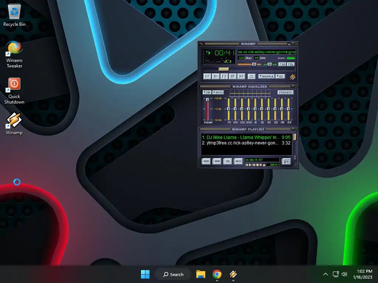Open the playlist ADD menu

(x=206, y=161)
